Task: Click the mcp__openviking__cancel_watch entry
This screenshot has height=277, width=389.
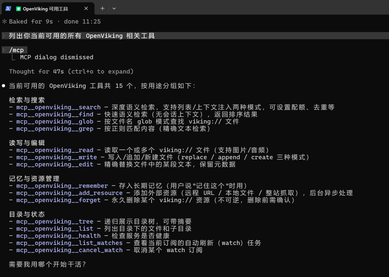Action: pyautogui.click(x=70, y=250)
